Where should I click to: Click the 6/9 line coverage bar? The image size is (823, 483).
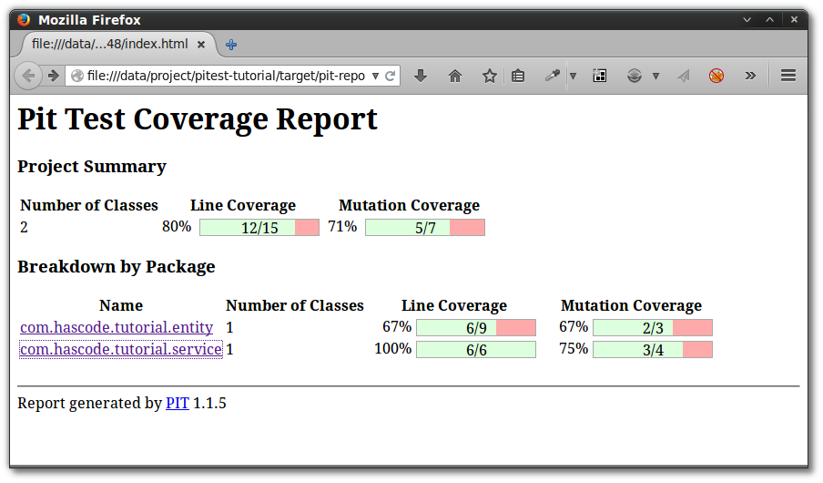476,328
